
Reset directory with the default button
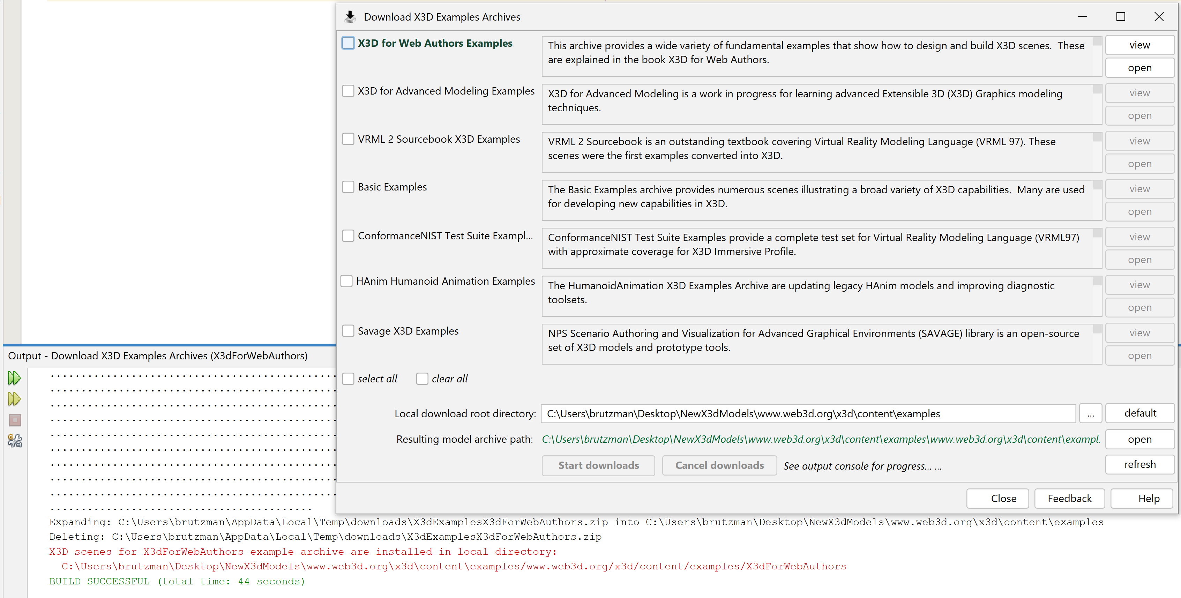point(1139,413)
